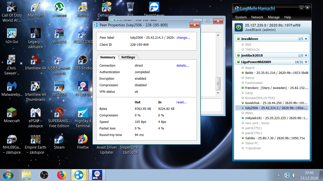Open the SUPERAntiSpyware Free Edition icon
Screen dimensions: 323x181
point(59,117)
